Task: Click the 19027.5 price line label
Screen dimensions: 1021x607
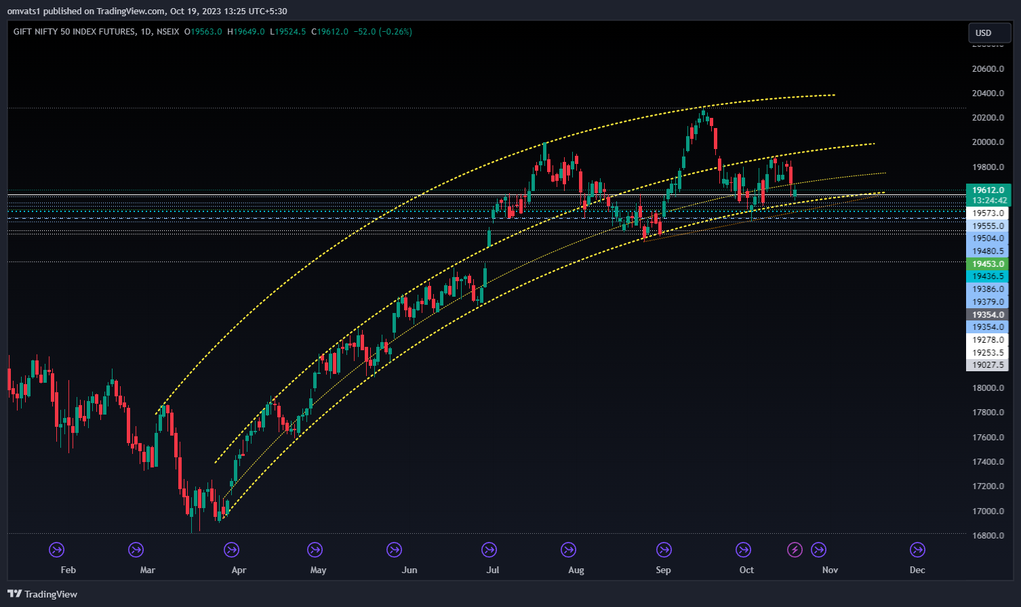Action: 988,365
